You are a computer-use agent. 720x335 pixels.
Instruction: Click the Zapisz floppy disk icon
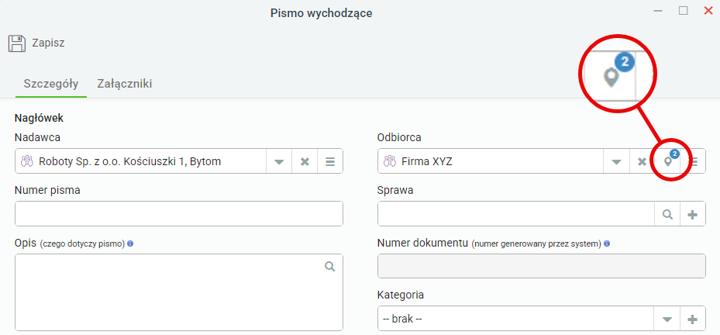17,43
